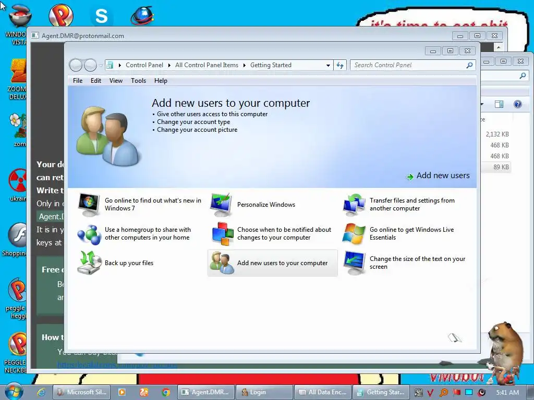The width and height of the screenshot is (534, 400).
Task: Expand the arrow before Control Panel breadcrumb
Action: point(119,65)
